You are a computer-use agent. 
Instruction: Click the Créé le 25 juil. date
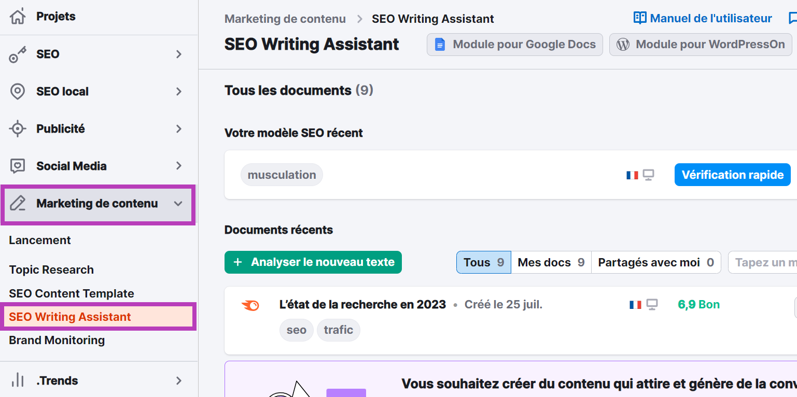click(x=504, y=305)
